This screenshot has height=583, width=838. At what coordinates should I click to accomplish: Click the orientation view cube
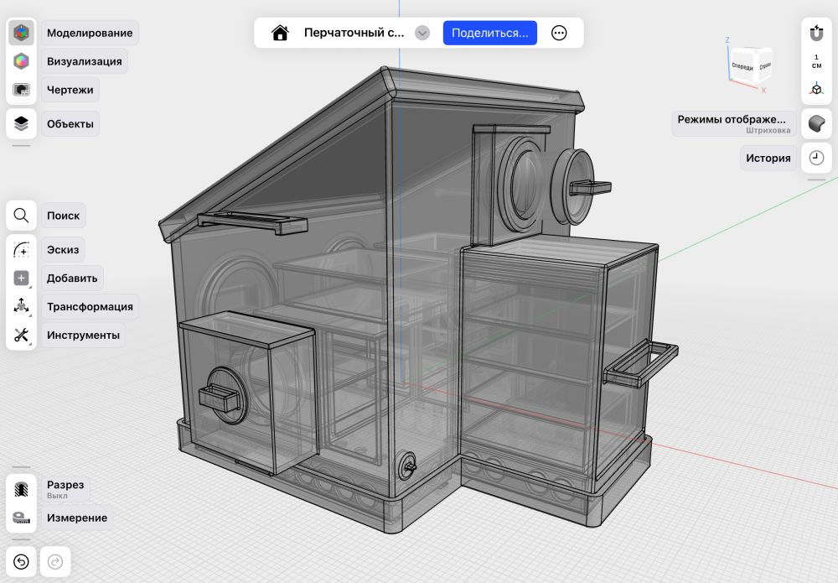pos(751,65)
